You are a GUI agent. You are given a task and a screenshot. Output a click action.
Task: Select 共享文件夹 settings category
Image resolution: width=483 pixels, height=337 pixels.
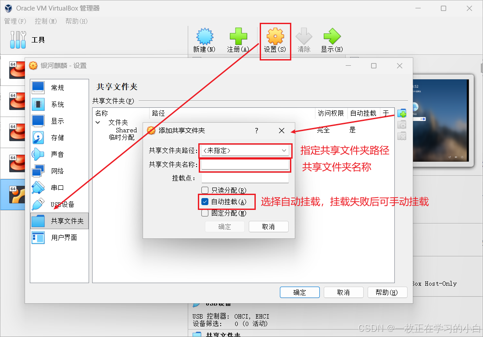click(59, 221)
